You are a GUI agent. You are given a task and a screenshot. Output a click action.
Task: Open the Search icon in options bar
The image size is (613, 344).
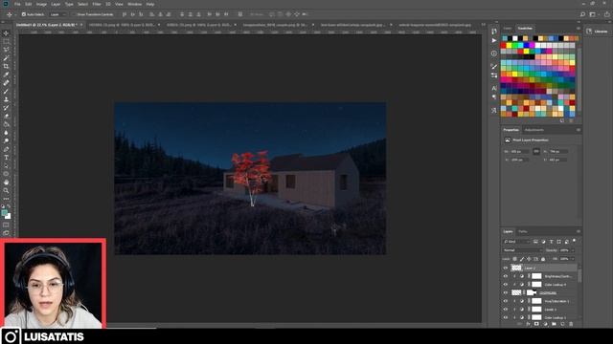tap(582, 14)
